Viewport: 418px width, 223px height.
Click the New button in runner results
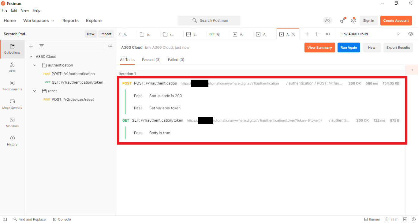point(371,47)
